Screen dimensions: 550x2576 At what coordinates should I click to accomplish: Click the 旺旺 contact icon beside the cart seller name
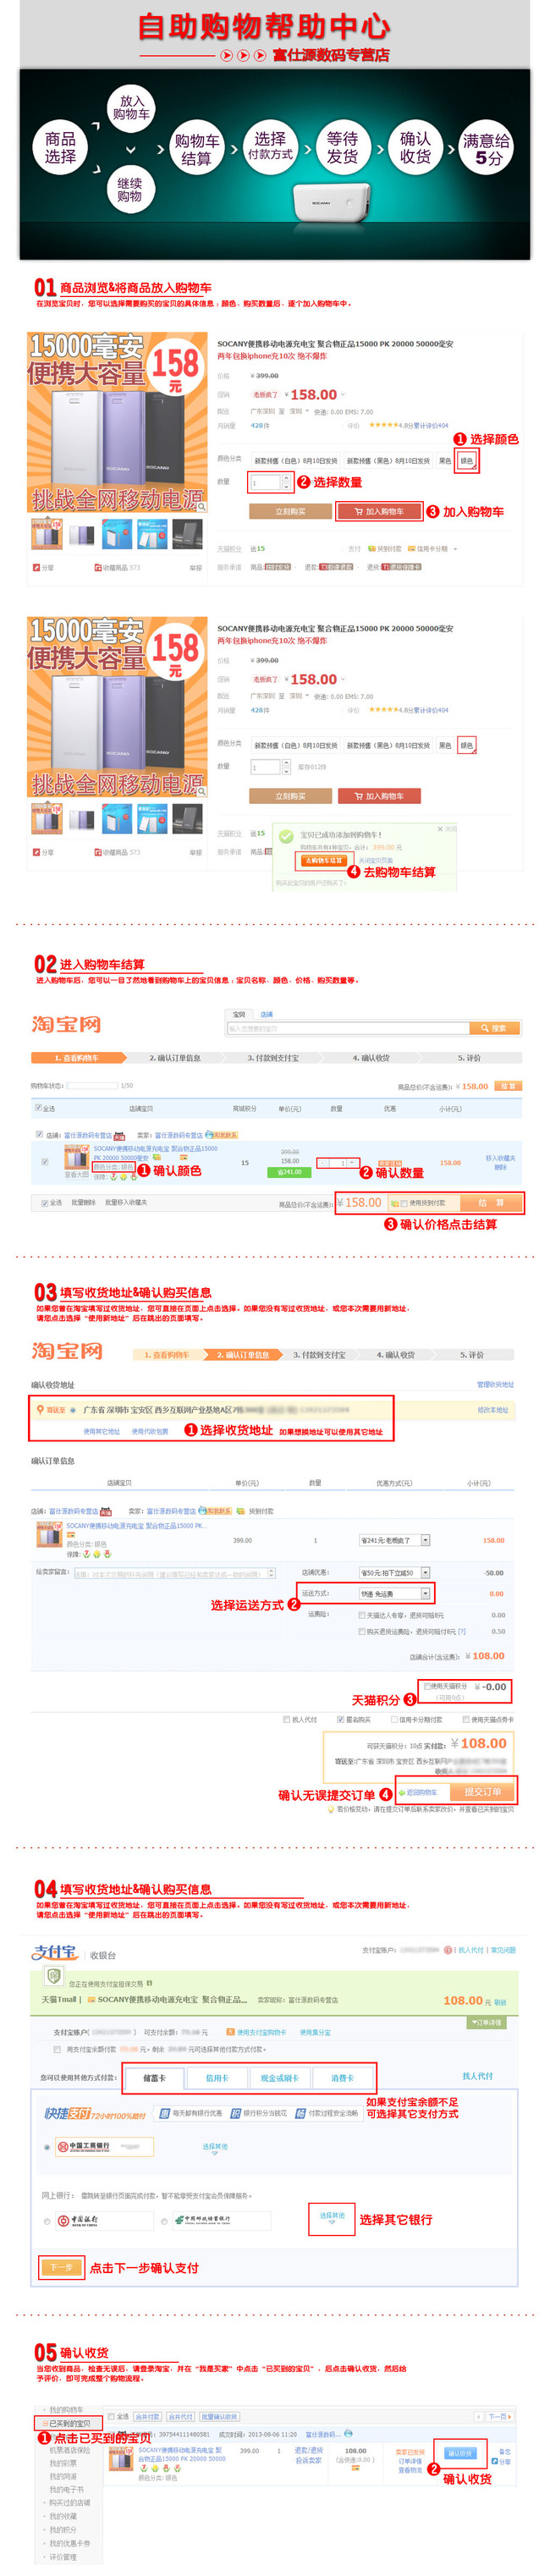[x=221, y=1135]
